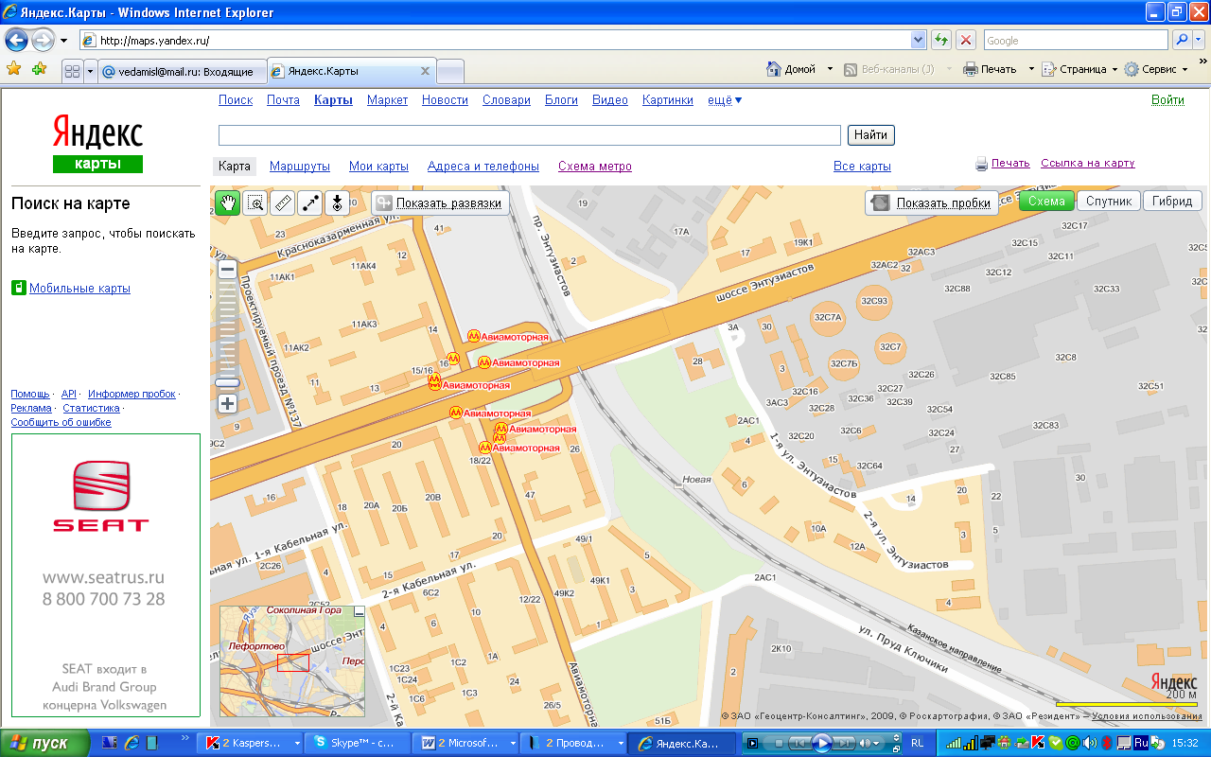Play in the taskbar media player

(821, 743)
